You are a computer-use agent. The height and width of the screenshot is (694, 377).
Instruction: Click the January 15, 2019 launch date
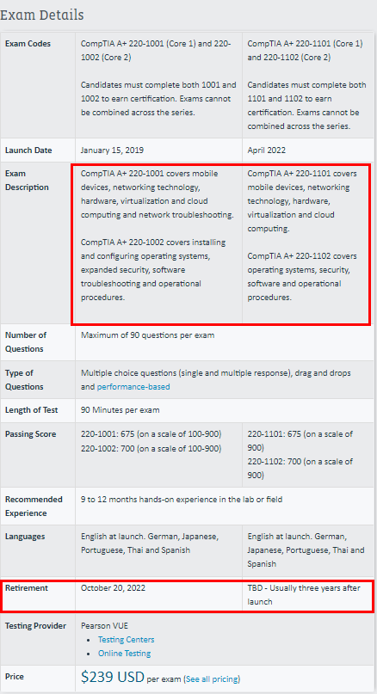[x=112, y=150]
